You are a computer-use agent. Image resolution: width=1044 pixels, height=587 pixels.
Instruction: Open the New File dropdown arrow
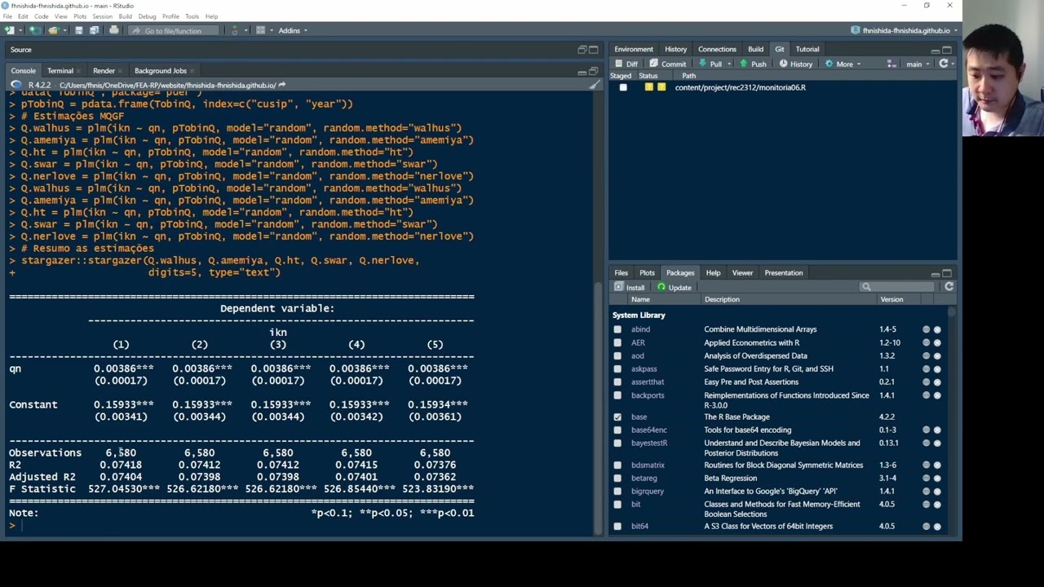[x=19, y=30]
